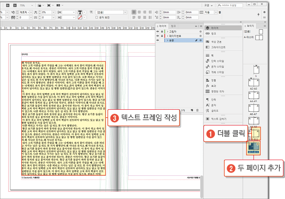Open the 레이어 panel from dock

pos(223,28)
